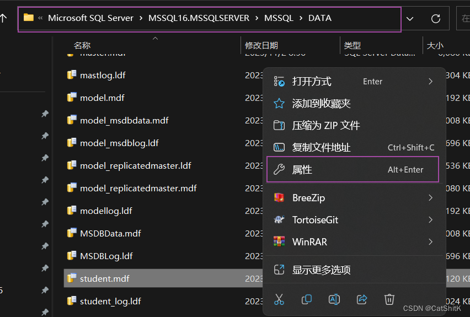470x317 pixels.
Task: Click the TortoiseGit turtle icon
Action: point(279,219)
